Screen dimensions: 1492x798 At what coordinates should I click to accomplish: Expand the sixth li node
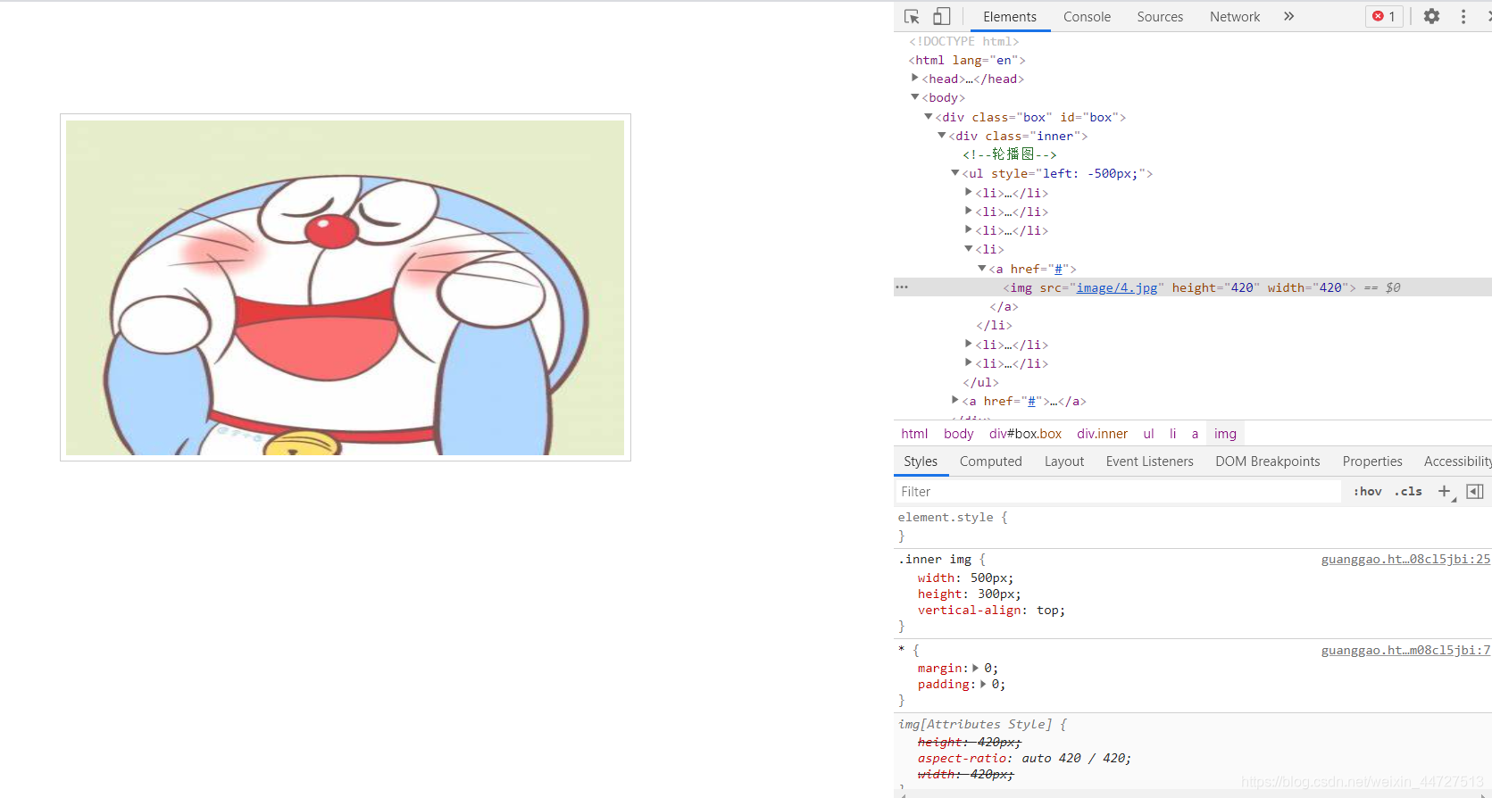[x=968, y=362]
